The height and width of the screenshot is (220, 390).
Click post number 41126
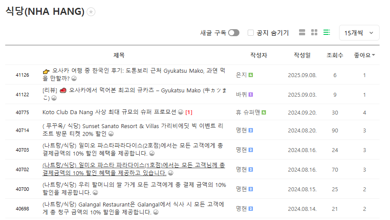point(22,75)
